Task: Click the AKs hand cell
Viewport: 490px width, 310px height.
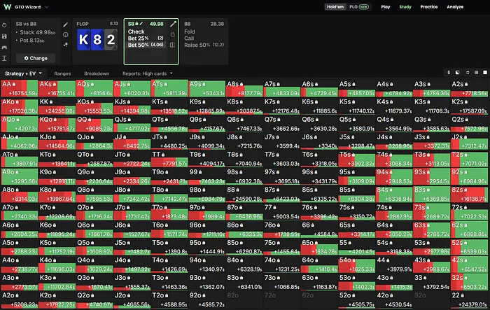Action: [57, 88]
